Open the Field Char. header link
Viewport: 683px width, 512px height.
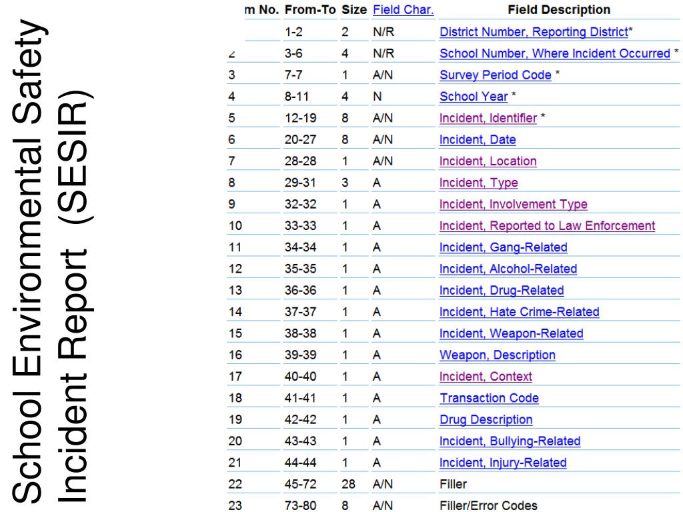pos(404,10)
